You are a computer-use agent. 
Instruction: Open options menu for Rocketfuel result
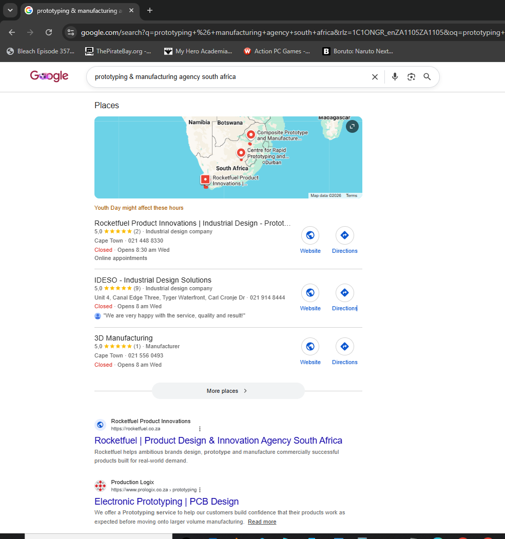[200, 429]
